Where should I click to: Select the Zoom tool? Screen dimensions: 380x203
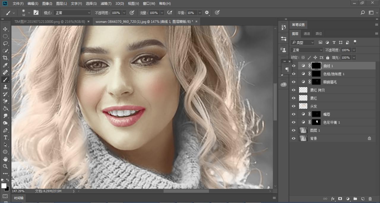[5, 166]
